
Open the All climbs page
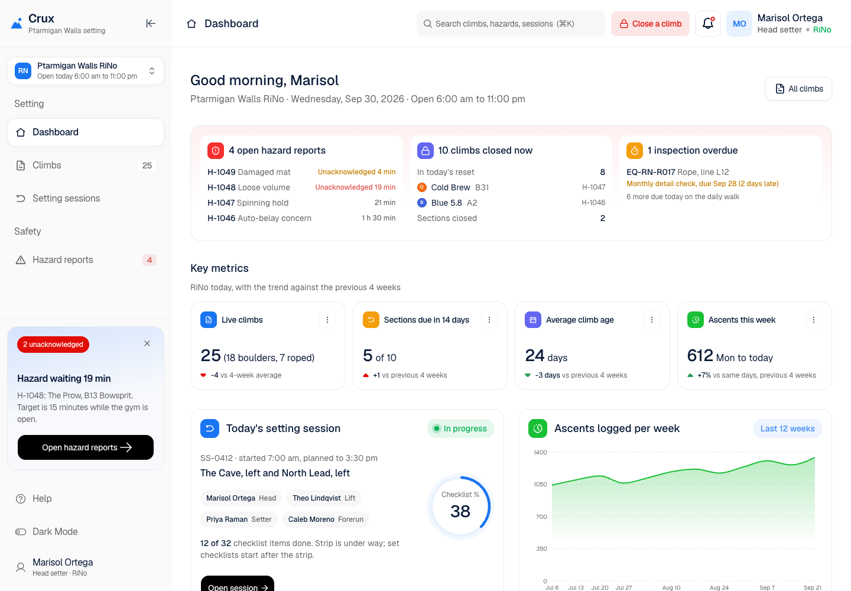click(798, 89)
